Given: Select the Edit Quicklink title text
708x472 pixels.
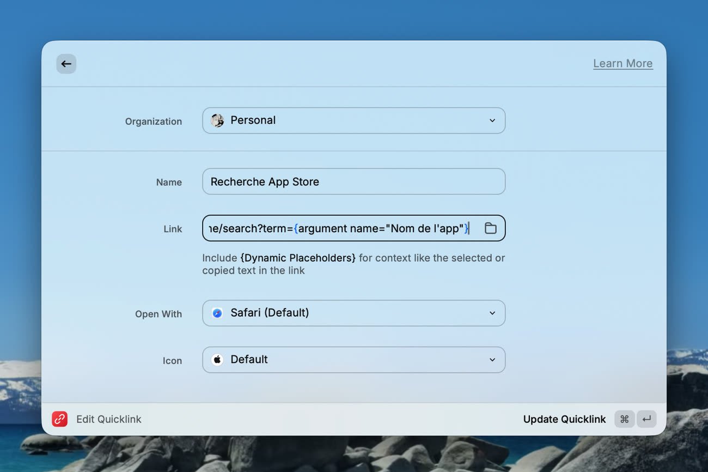Looking at the screenshot, I should (x=108, y=419).
